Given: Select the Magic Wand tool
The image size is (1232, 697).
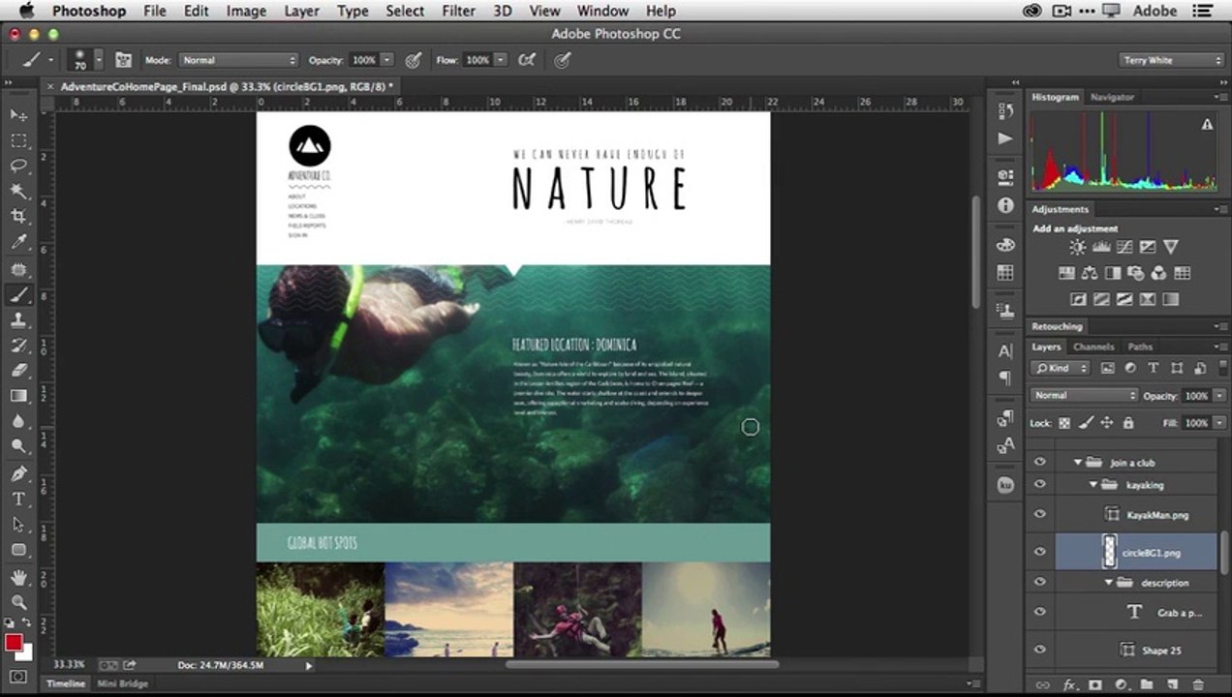Looking at the screenshot, I should [18, 191].
